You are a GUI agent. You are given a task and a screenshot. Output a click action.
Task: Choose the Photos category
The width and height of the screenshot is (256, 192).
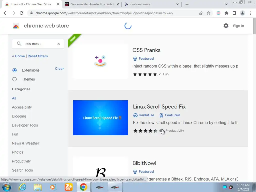18,152
